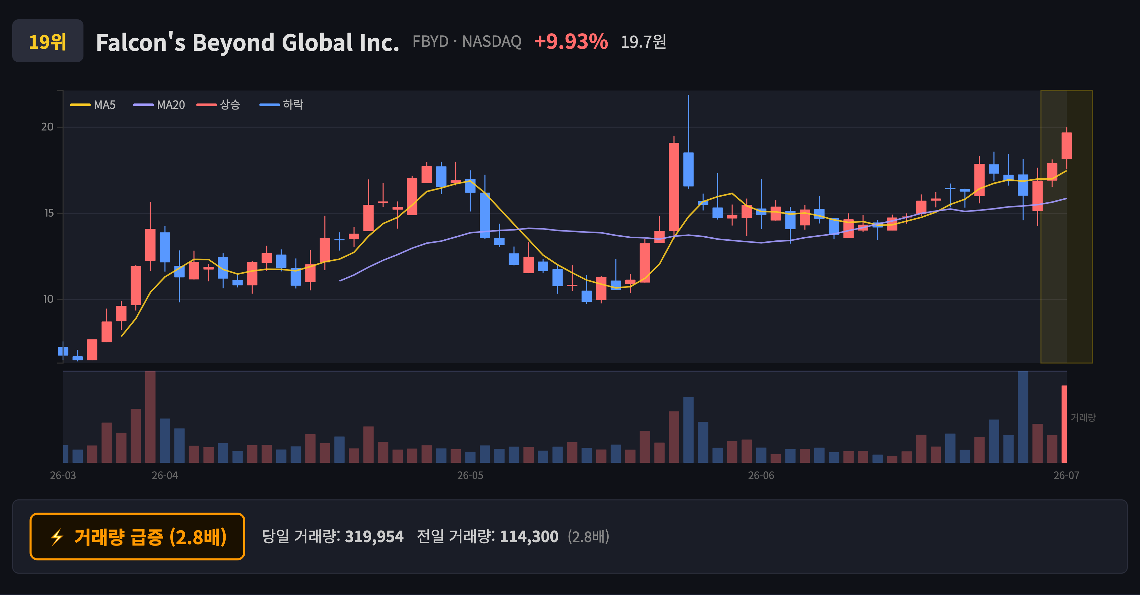Toggle the MA5 legend entry

(x=93, y=105)
